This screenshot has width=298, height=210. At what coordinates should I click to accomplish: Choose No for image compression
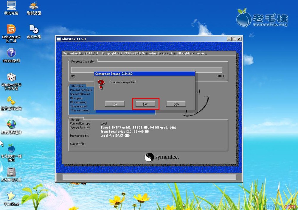[x=115, y=104]
